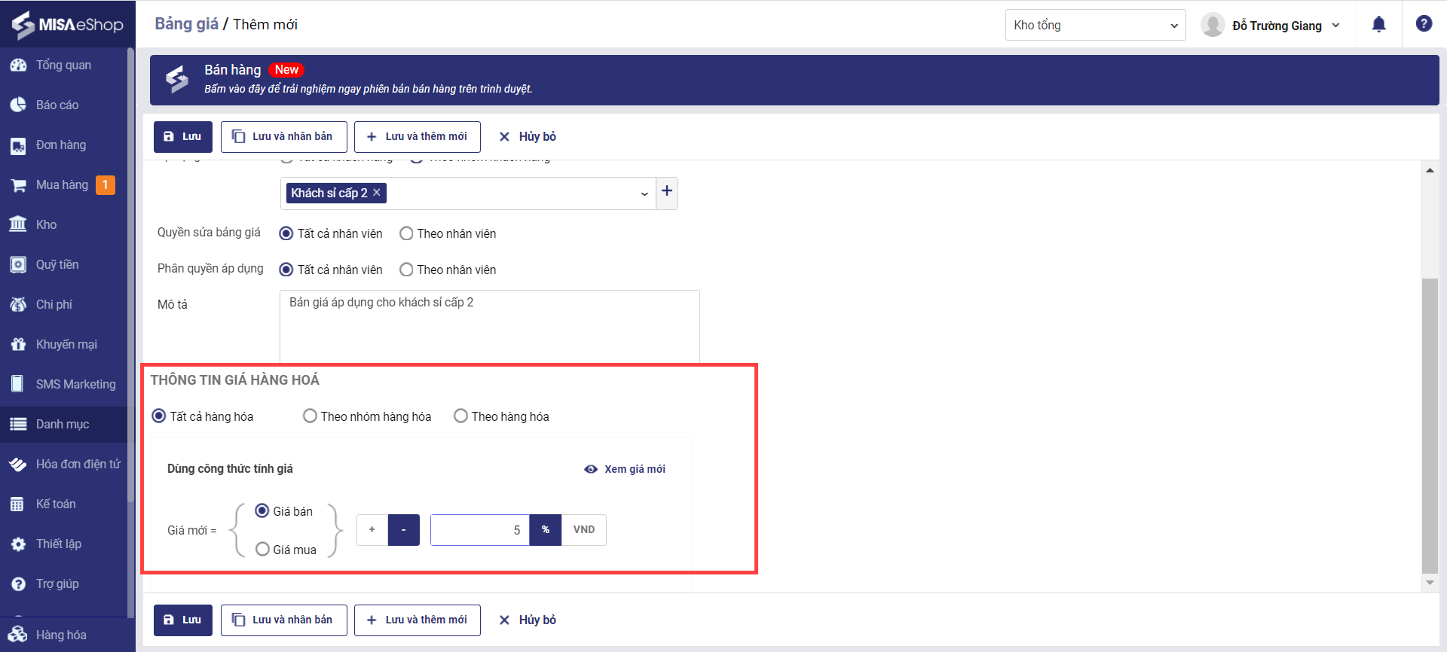Expand the customer group dropdown arrow

pyautogui.click(x=644, y=193)
